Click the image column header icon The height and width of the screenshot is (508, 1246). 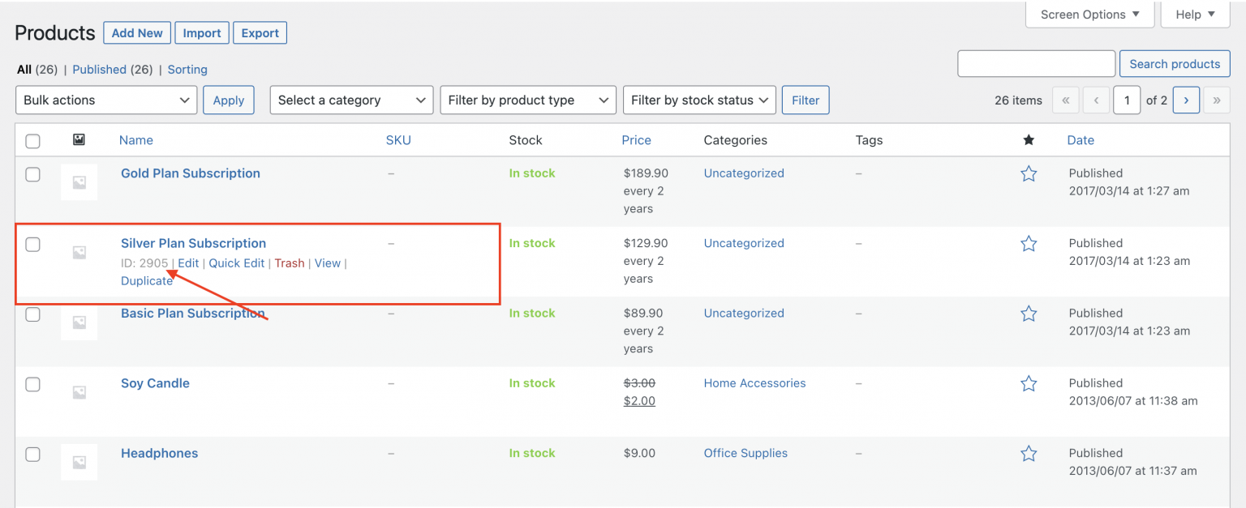(79, 139)
